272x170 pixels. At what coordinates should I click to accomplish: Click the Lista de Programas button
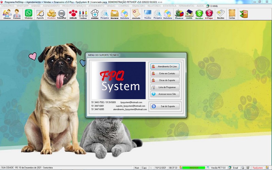click(x=165, y=87)
